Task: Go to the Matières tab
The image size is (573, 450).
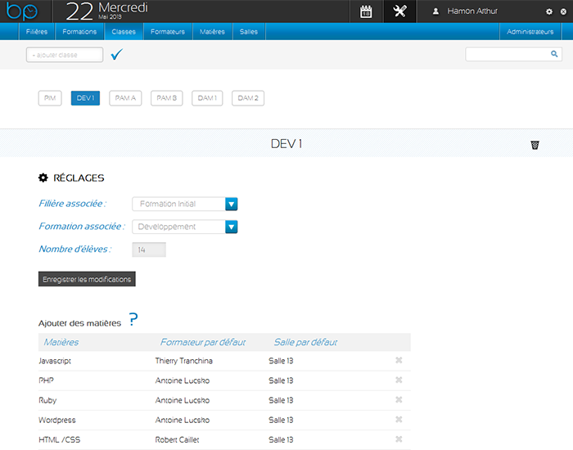Action: [x=212, y=32]
